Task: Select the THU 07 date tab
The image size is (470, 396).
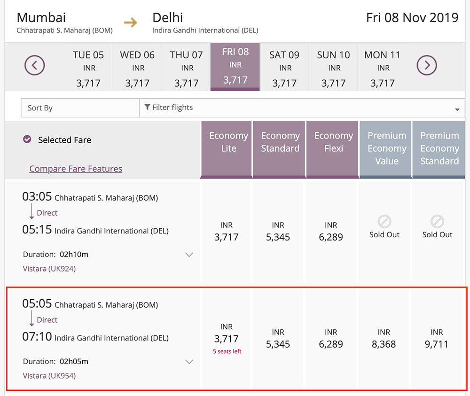Action: (x=186, y=68)
